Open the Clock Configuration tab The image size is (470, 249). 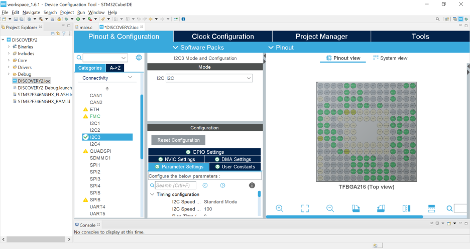coord(223,37)
